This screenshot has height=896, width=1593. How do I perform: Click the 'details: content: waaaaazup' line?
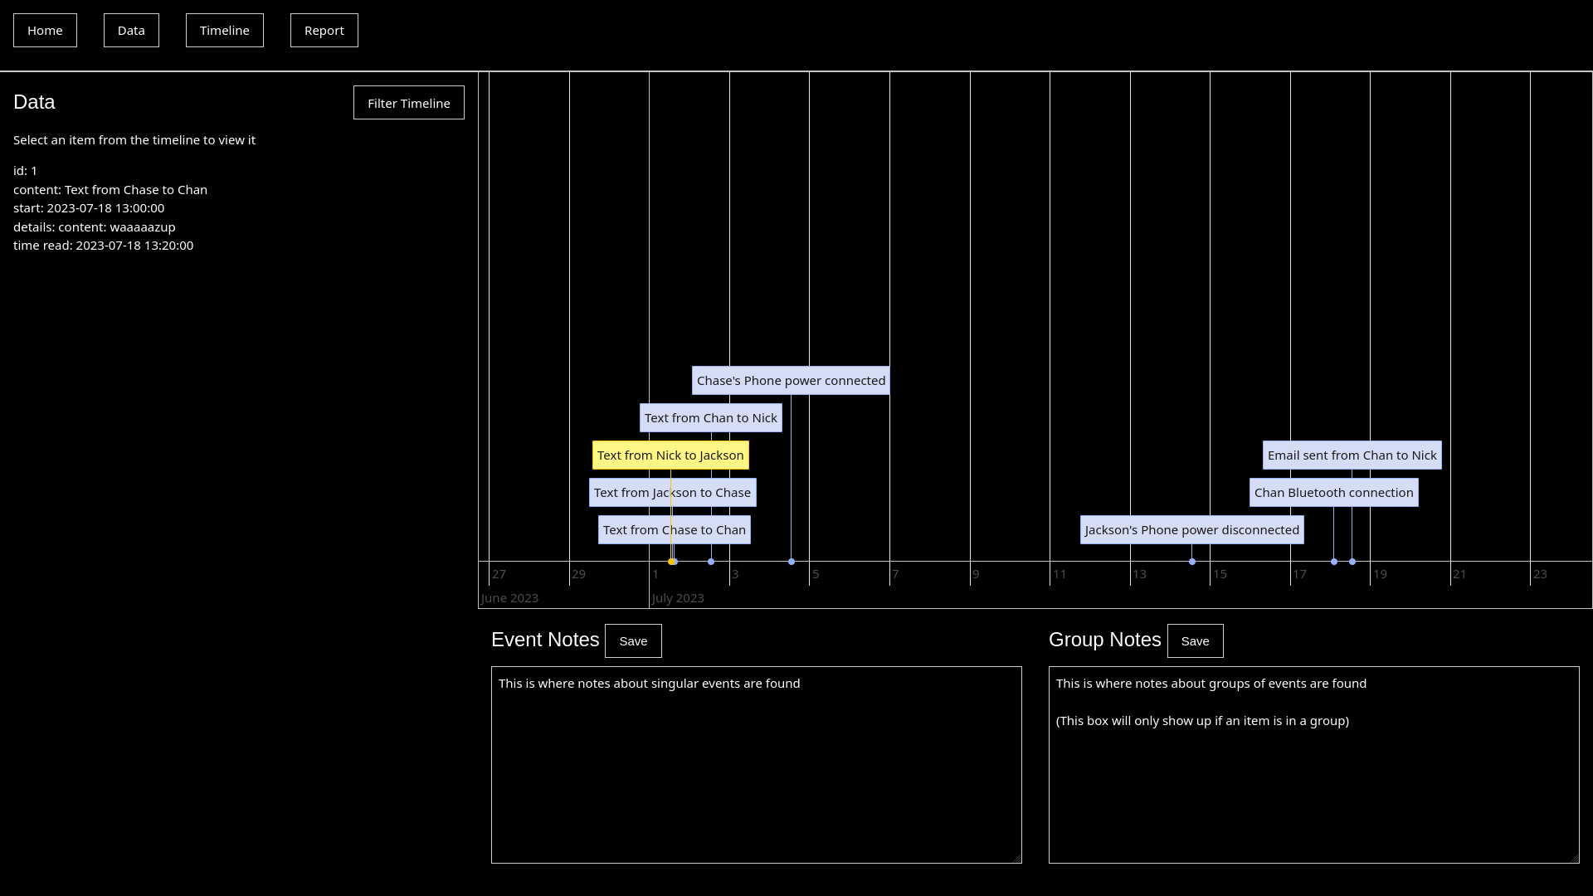(95, 227)
